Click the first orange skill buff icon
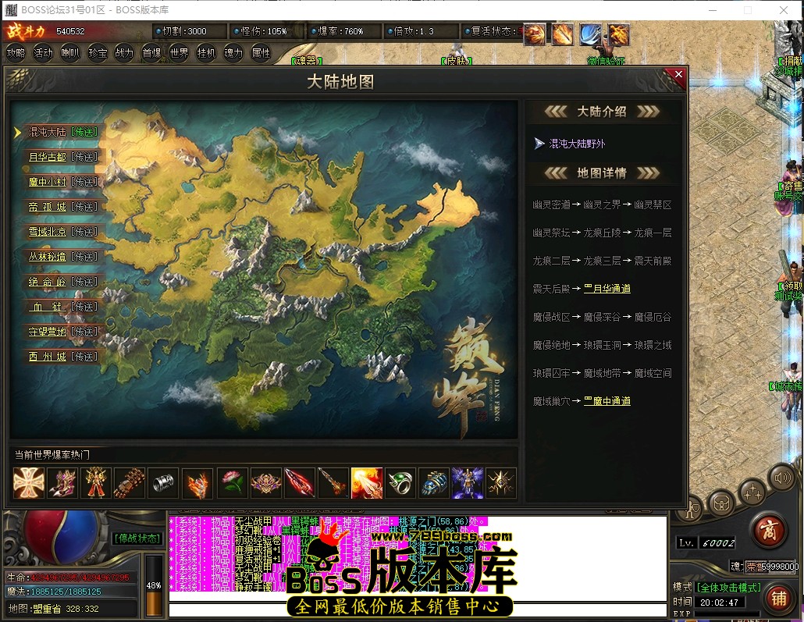Screen dimensions: 804x622 point(534,34)
